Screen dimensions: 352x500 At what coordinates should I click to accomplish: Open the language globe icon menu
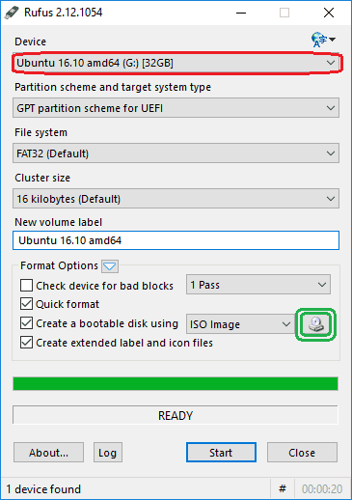click(323, 40)
